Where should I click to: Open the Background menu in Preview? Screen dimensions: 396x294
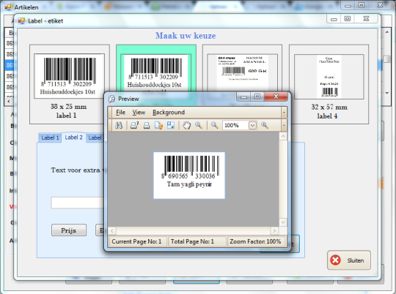(x=169, y=113)
